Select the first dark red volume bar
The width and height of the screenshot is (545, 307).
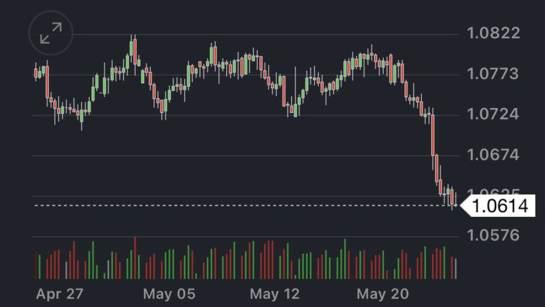36,265
